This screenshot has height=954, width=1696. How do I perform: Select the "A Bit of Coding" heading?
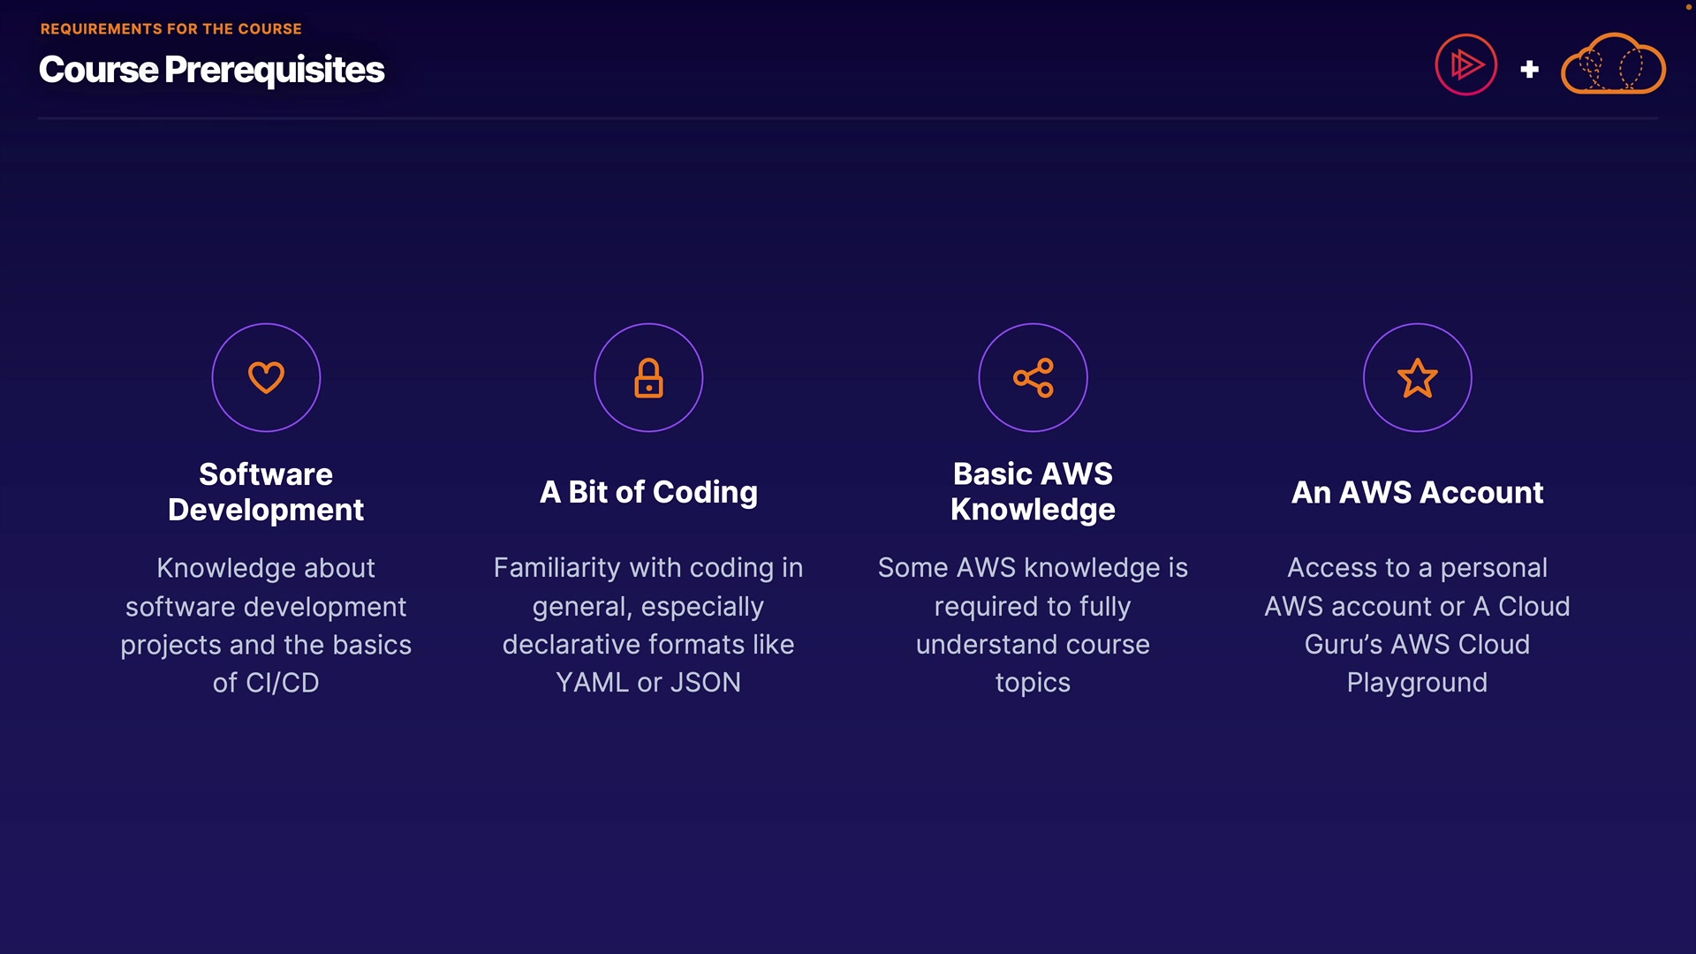pyautogui.click(x=648, y=492)
